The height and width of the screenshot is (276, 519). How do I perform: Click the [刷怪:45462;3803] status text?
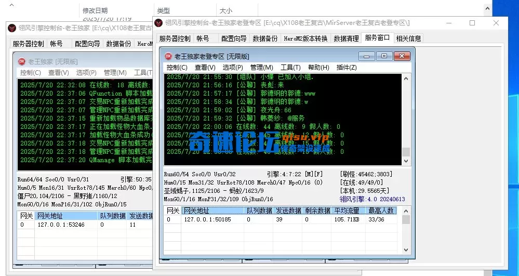(x=366, y=174)
